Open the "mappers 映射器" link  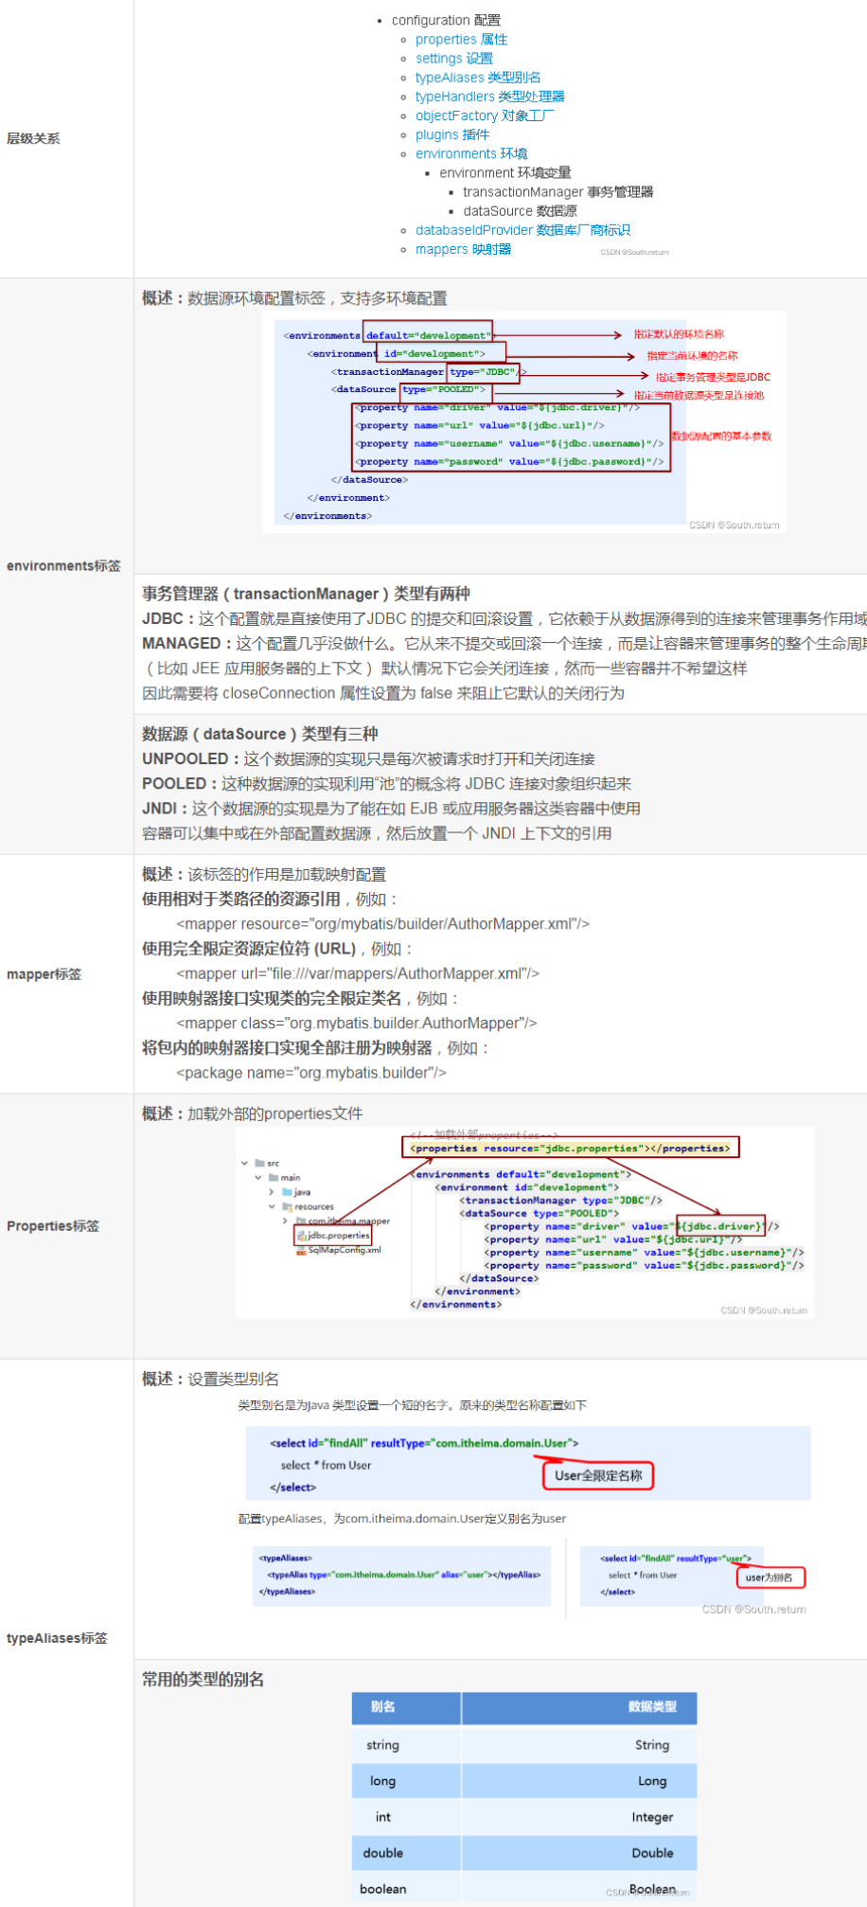(463, 249)
